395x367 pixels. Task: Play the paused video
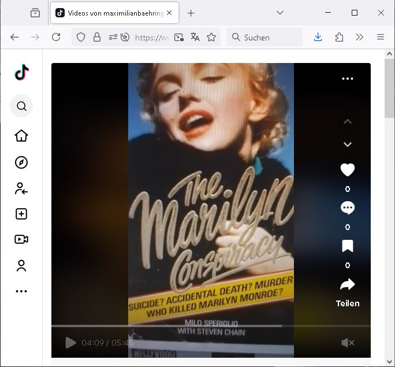[70, 343]
